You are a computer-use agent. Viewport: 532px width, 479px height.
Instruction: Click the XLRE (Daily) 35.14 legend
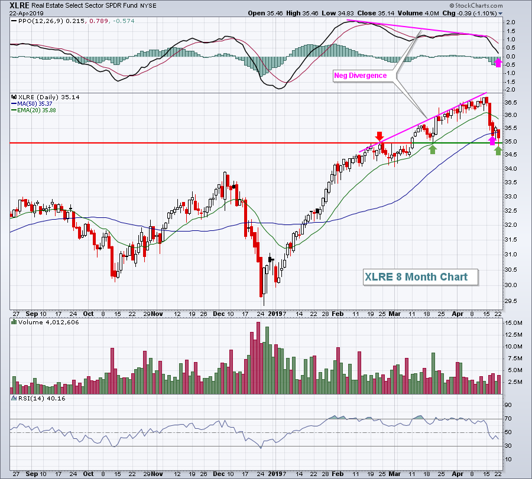49,97
